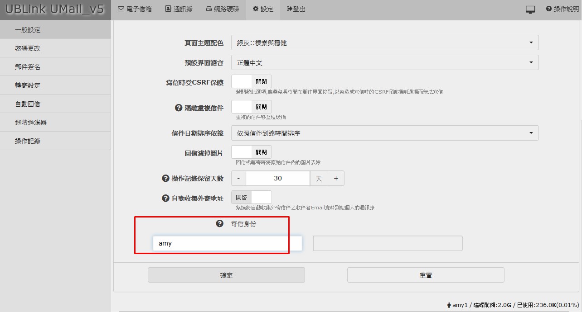Expand the 預設界面語言 dropdown

(x=384, y=62)
